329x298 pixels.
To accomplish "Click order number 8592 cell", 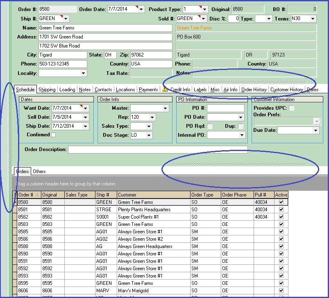I will coord(29,269).
